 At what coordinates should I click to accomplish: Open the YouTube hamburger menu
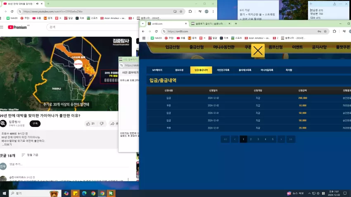[x=2, y=27]
